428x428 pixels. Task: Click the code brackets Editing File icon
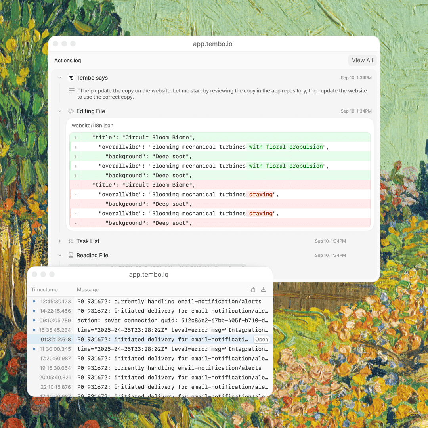point(71,111)
